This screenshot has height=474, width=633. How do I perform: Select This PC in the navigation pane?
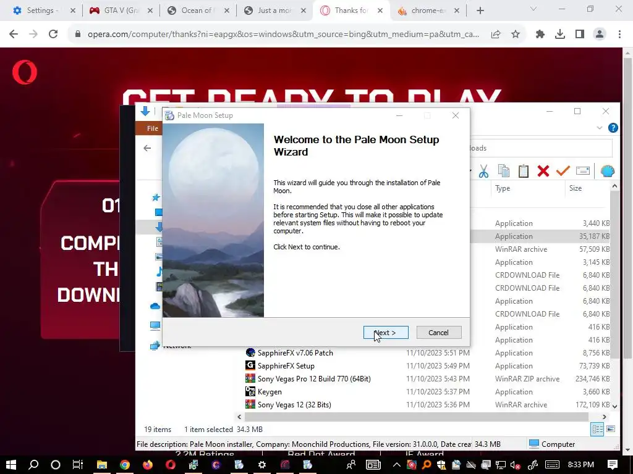pyautogui.click(x=155, y=326)
